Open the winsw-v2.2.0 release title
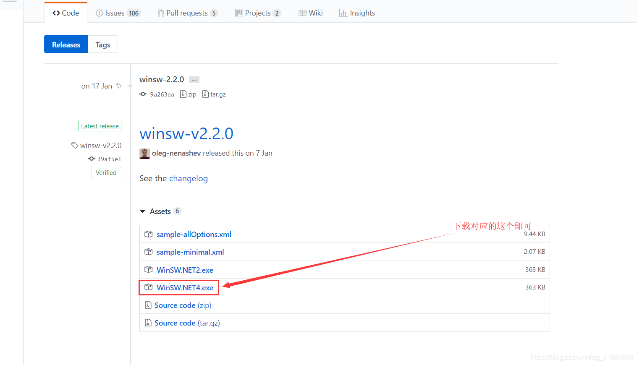This screenshot has width=637, height=365. point(186,133)
